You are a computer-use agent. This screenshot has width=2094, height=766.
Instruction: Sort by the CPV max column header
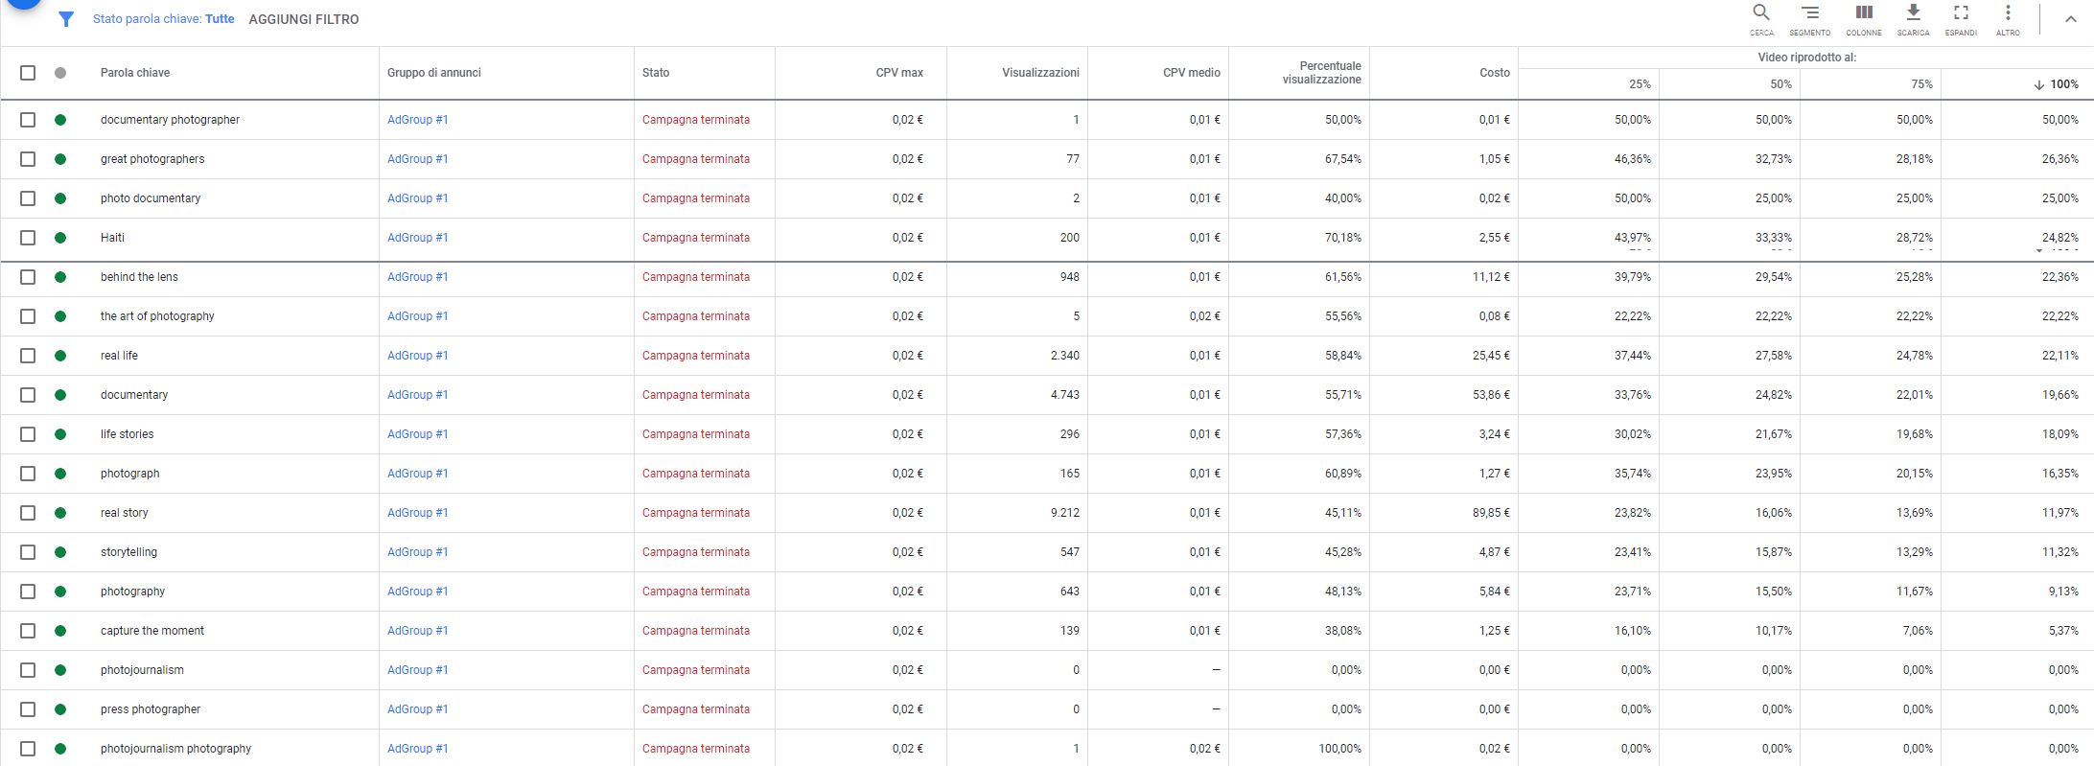tap(899, 73)
